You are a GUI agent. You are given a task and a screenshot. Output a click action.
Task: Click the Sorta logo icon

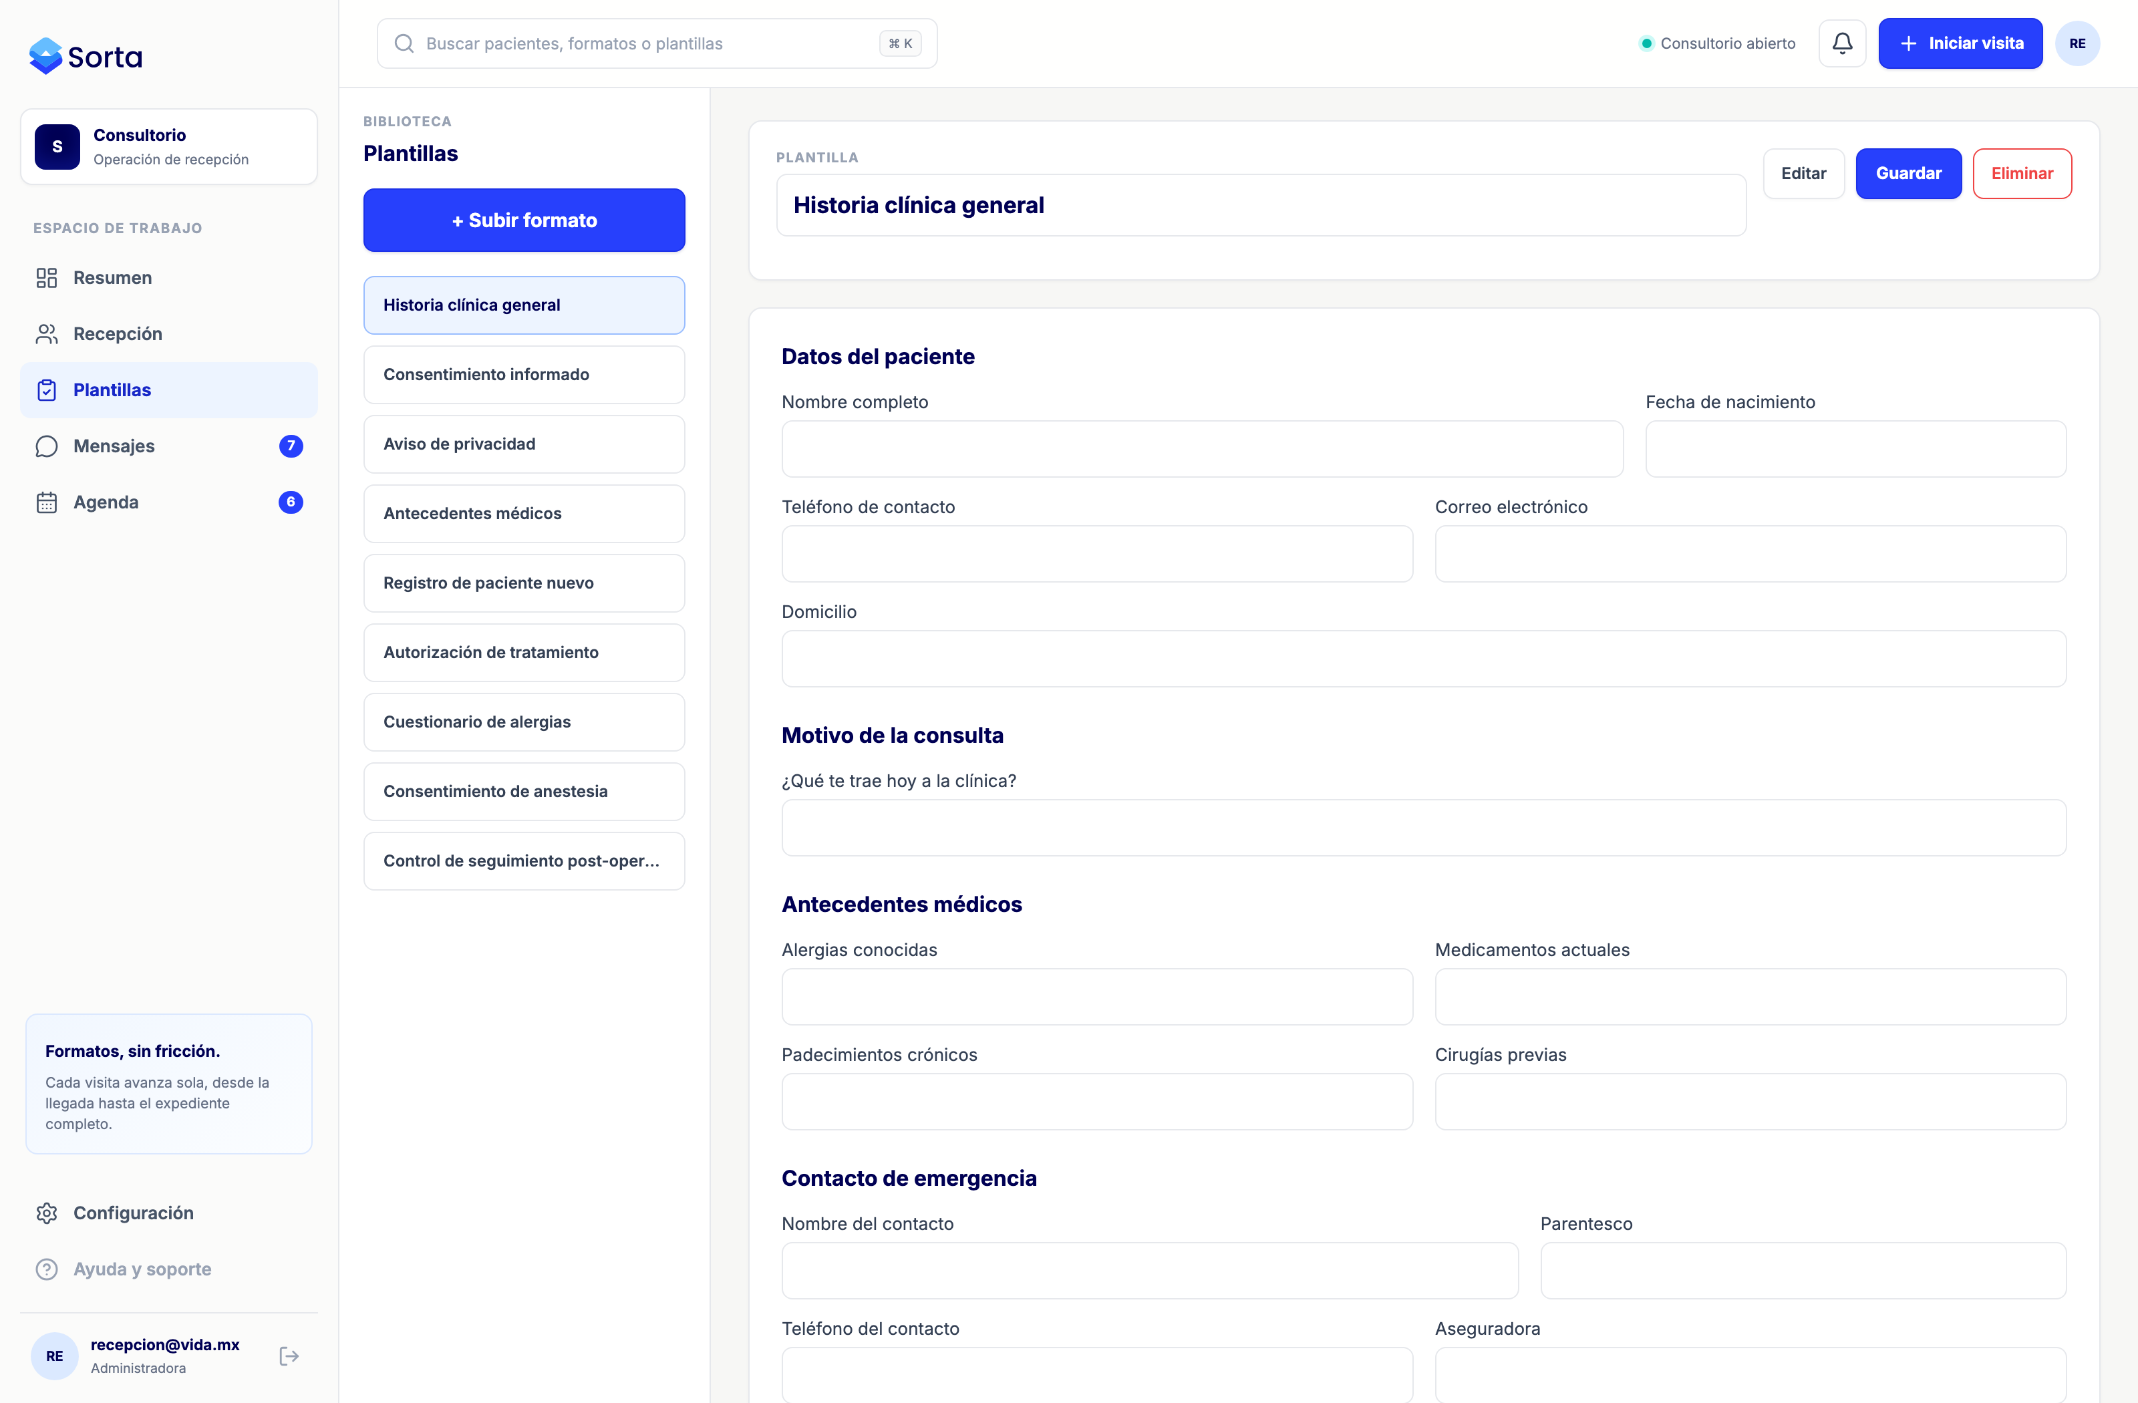pos(46,55)
